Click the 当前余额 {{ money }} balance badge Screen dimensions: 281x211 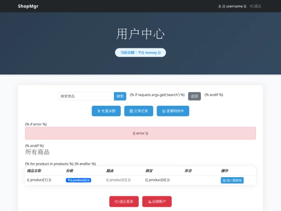140,53
